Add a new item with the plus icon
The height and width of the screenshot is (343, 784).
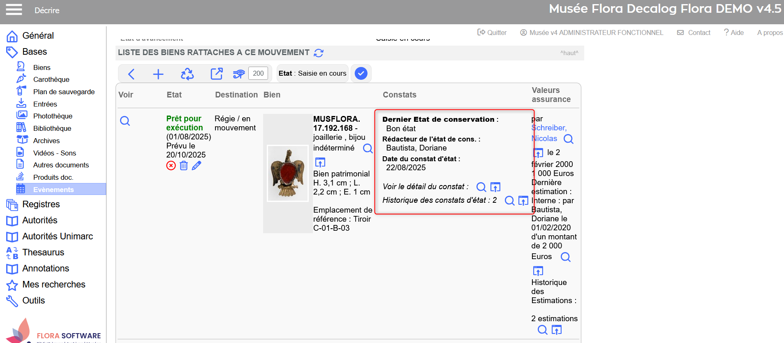pos(158,74)
